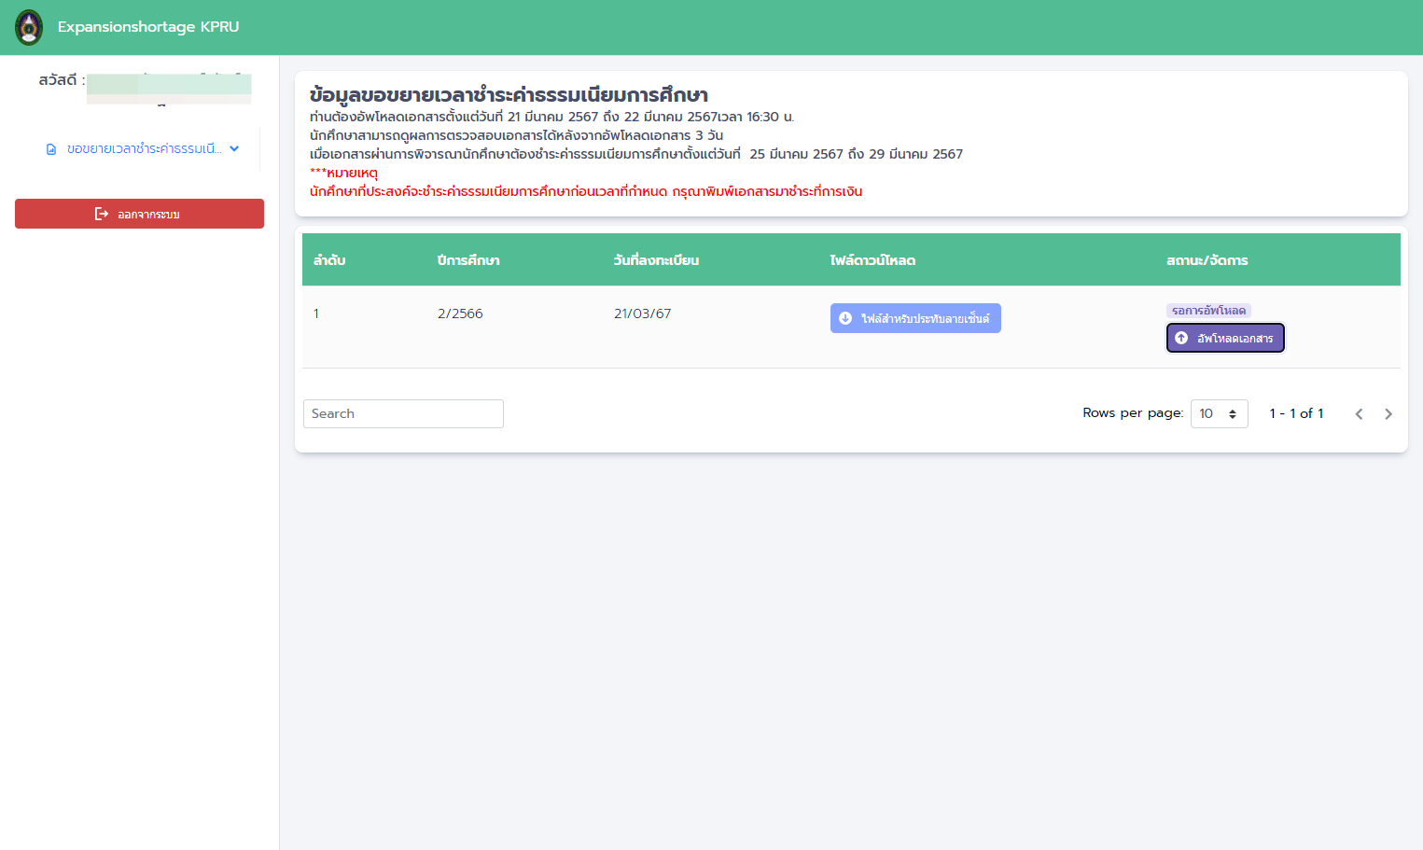
Task: Click the สถานะ/จัดการ column header
Action: tap(1207, 260)
